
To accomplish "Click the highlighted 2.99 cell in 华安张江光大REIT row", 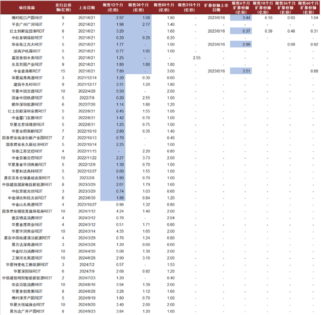I will tap(241, 44).
